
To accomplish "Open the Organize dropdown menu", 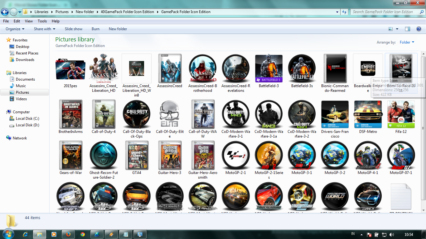I will click(x=15, y=29).
